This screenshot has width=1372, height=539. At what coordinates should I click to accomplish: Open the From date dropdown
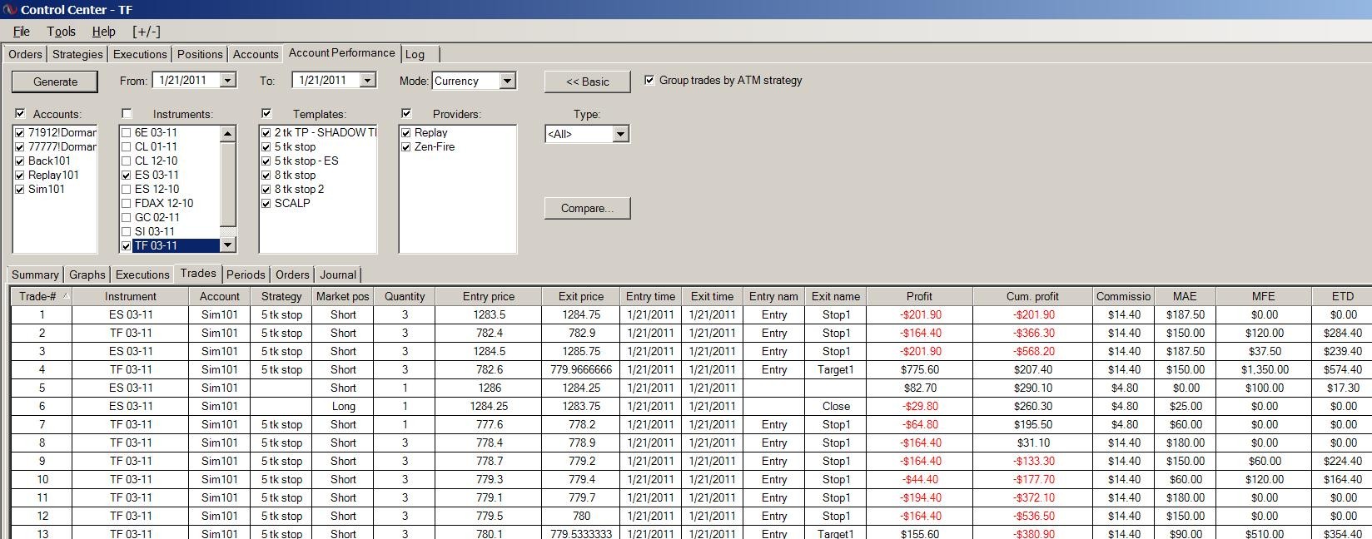pos(228,81)
